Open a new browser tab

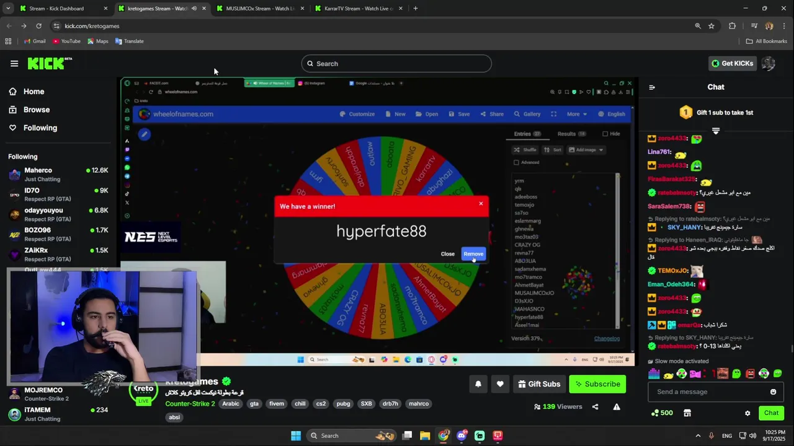tap(416, 9)
